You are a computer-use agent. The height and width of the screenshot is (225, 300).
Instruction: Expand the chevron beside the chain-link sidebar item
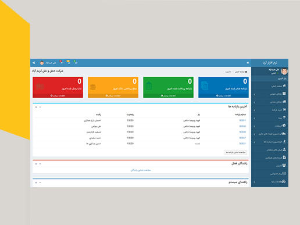click(x=255, y=182)
